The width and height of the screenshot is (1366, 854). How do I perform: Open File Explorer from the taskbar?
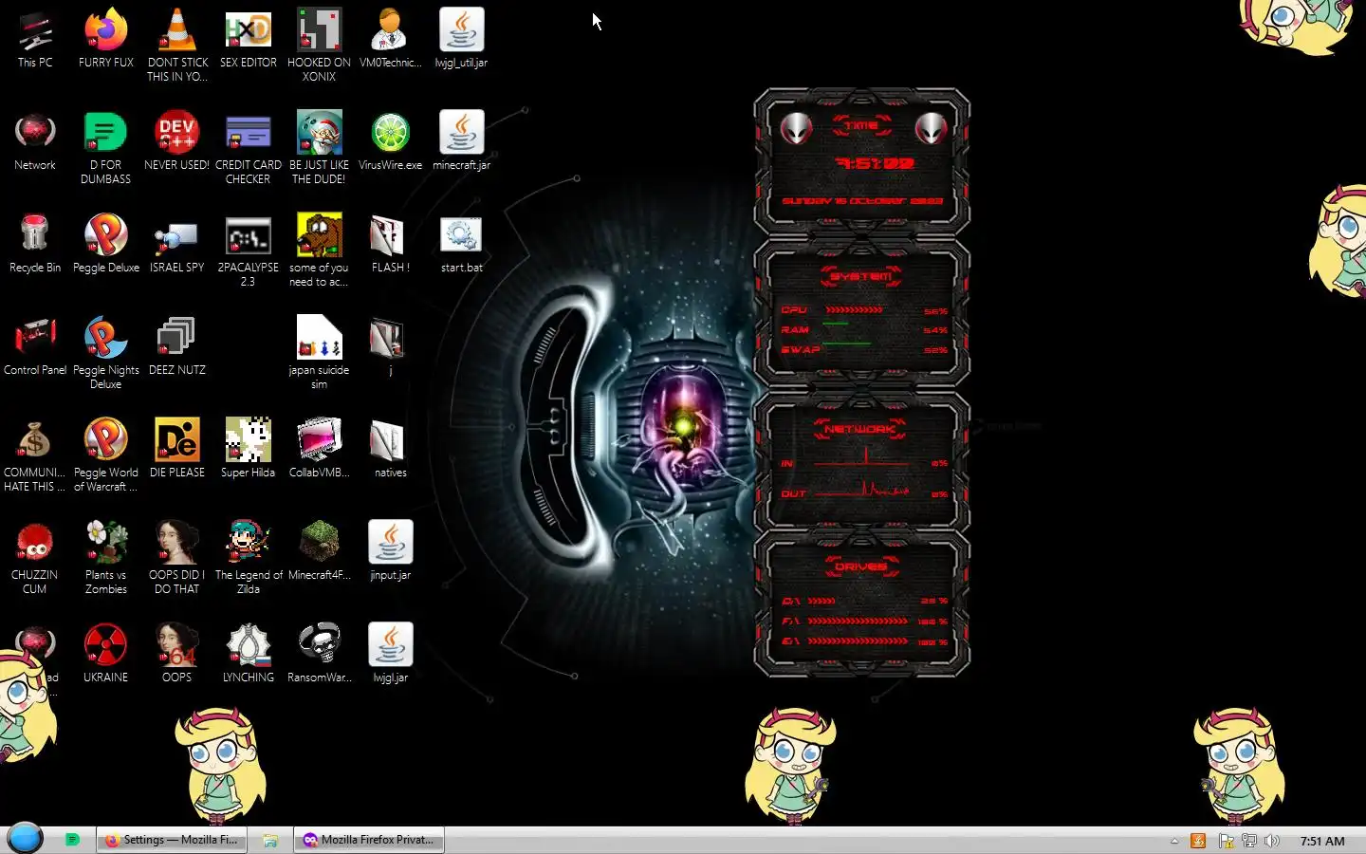(x=270, y=840)
